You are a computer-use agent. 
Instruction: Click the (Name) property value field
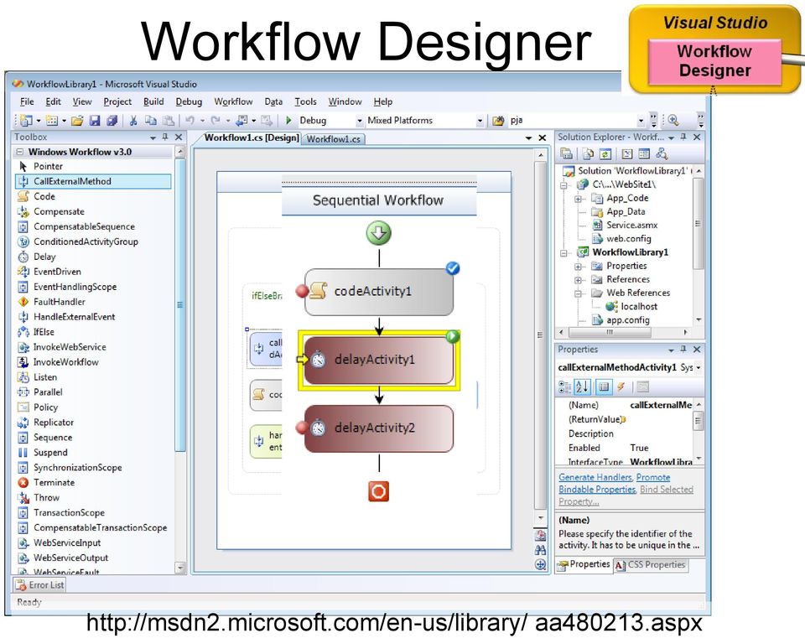click(x=661, y=406)
